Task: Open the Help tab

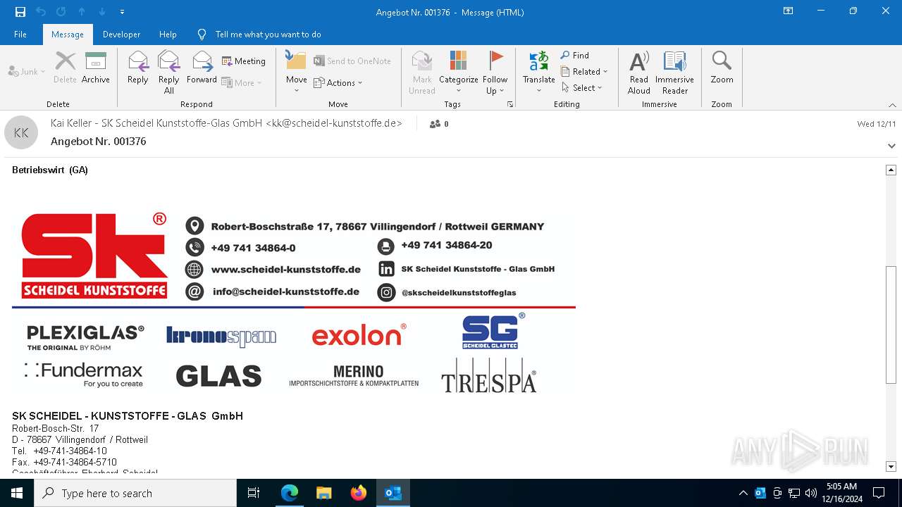Action: (x=168, y=35)
